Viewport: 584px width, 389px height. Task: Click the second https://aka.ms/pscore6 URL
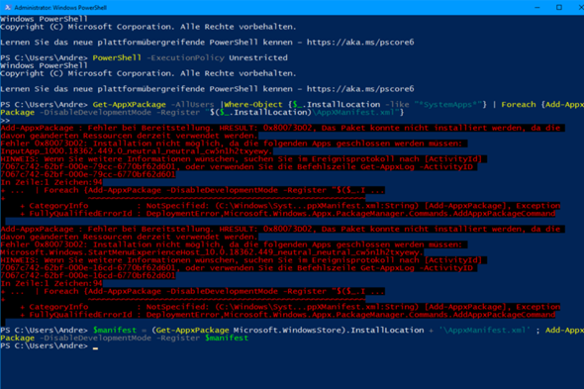pos(360,89)
